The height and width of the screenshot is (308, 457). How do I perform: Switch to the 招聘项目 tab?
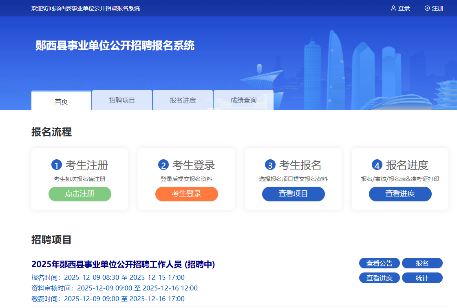tap(122, 100)
